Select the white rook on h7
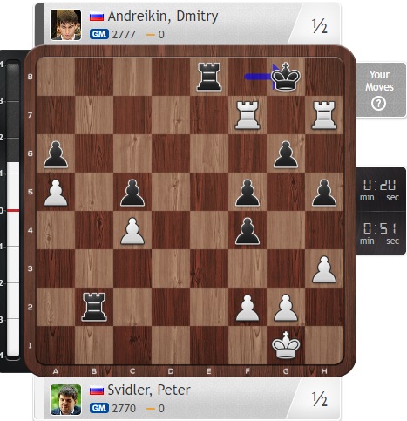Screen dimensions: 407x421 tap(324, 115)
